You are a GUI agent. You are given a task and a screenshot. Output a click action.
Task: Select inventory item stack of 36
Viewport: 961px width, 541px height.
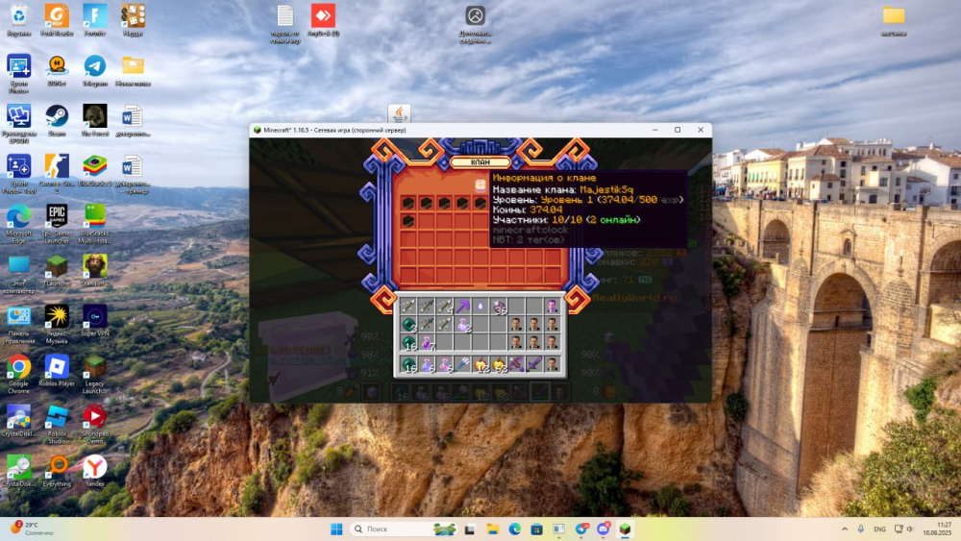(499, 306)
